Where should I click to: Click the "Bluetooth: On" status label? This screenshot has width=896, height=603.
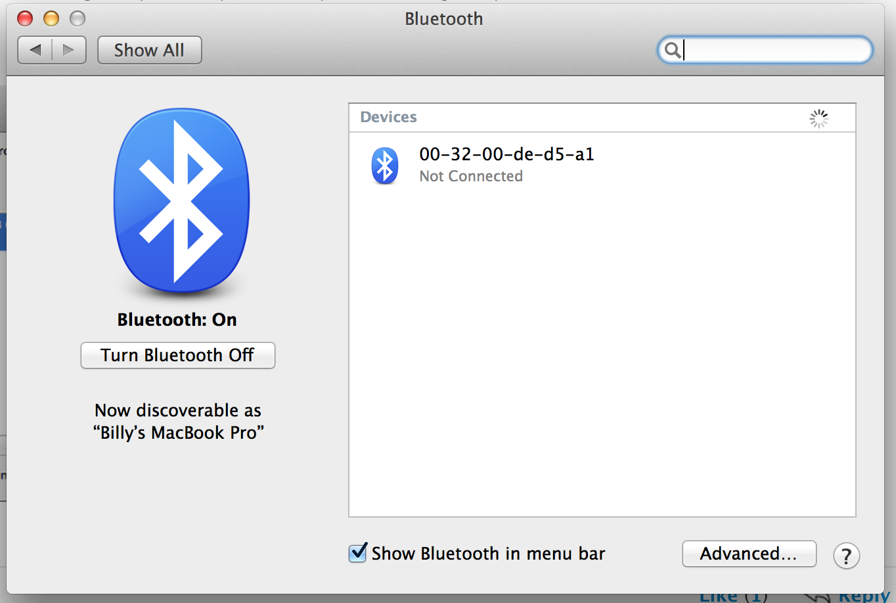[x=177, y=320]
